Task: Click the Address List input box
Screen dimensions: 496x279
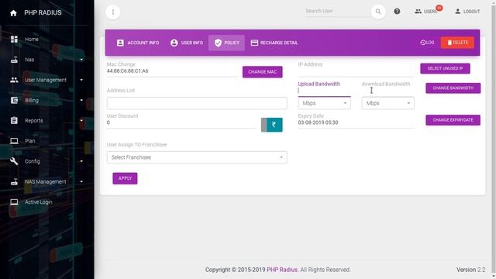Action: coord(197,103)
